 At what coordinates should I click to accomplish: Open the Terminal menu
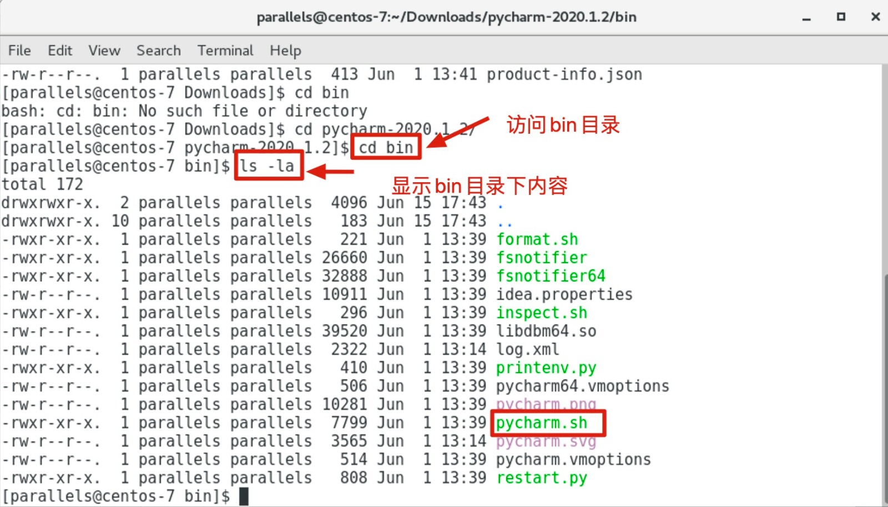[225, 51]
